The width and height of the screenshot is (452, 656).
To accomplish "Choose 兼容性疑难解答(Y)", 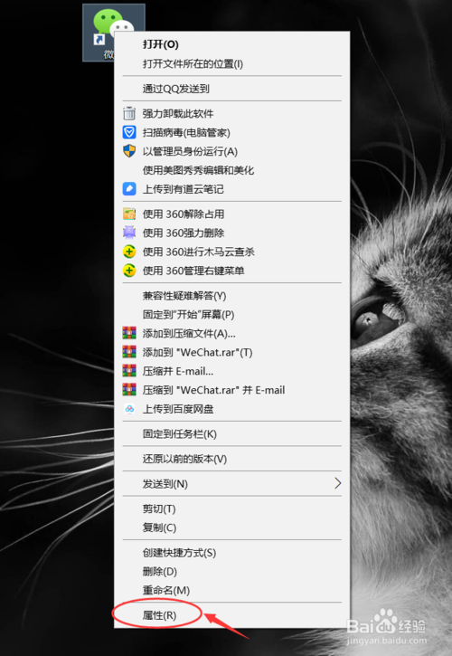I will [231, 296].
